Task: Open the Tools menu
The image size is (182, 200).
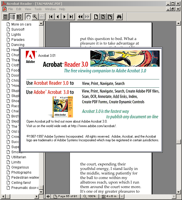Action: pos(38,9)
